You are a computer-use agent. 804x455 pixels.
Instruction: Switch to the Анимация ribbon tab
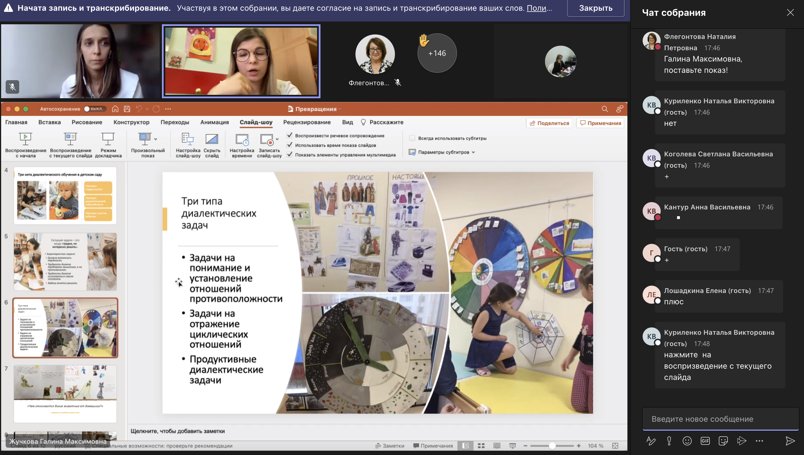[214, 122]
